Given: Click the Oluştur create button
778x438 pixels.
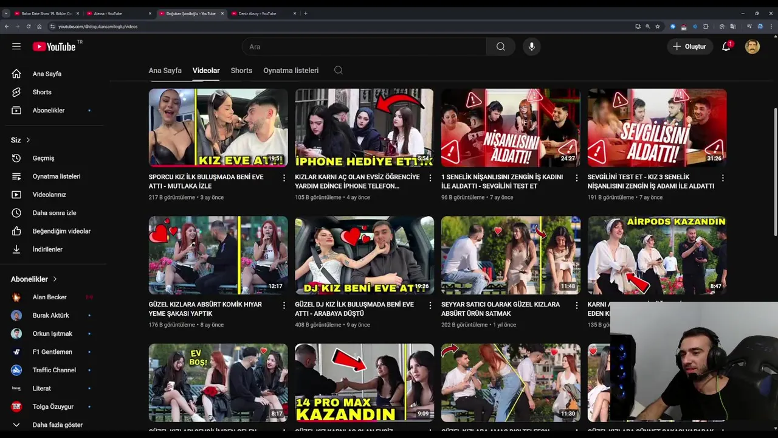Looking at the screenshot, I should point(690,47).
